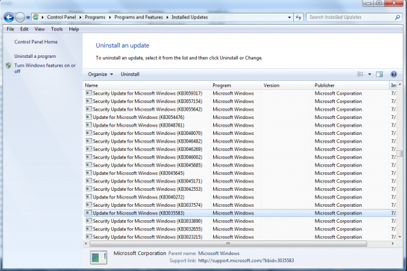Open Programs breadcrumb in address bar

click(95, 17)
